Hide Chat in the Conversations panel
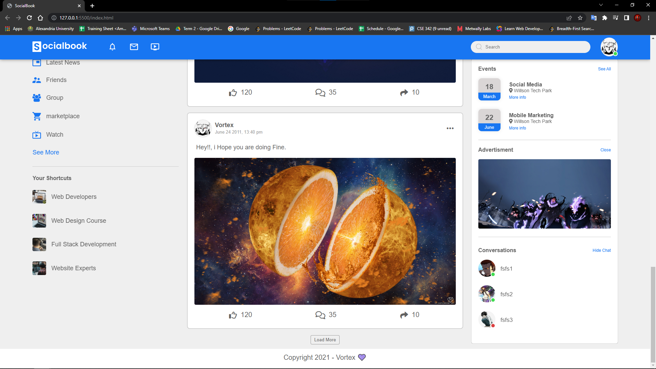The width and height of the screenshot is (656, 369). (x=601, y=250)
